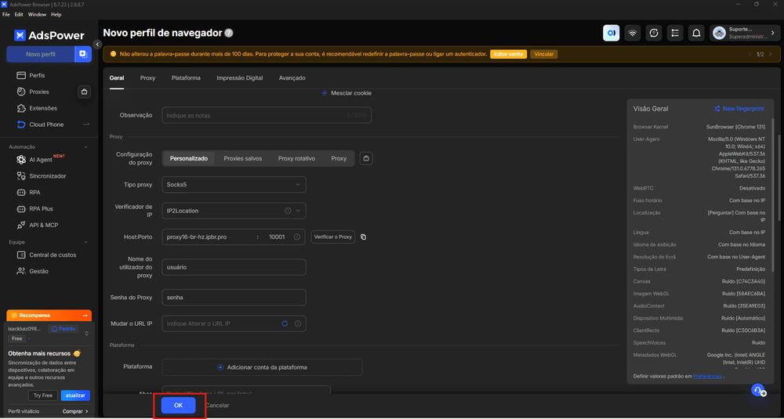Focus the proxy host field
Screen dimensions: 784x419
click(x=208, y=237)
